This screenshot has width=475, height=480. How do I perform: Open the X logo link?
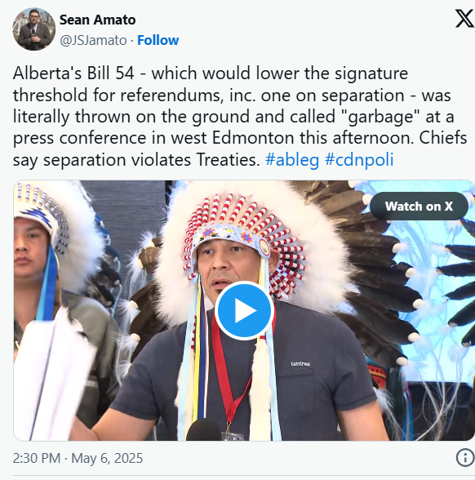click(464, 19)
